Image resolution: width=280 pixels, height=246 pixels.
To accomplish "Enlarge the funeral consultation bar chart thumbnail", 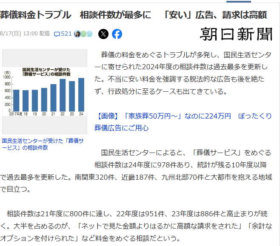I will coord(45,92).
